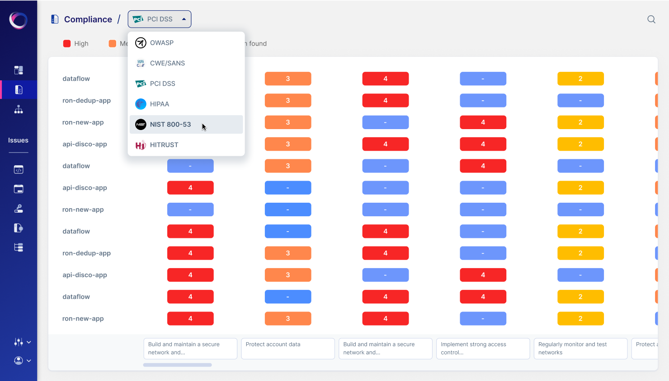669x381 pixels.
Task: Click the horizontal scrollbar under the table
Action: (178, 365)
